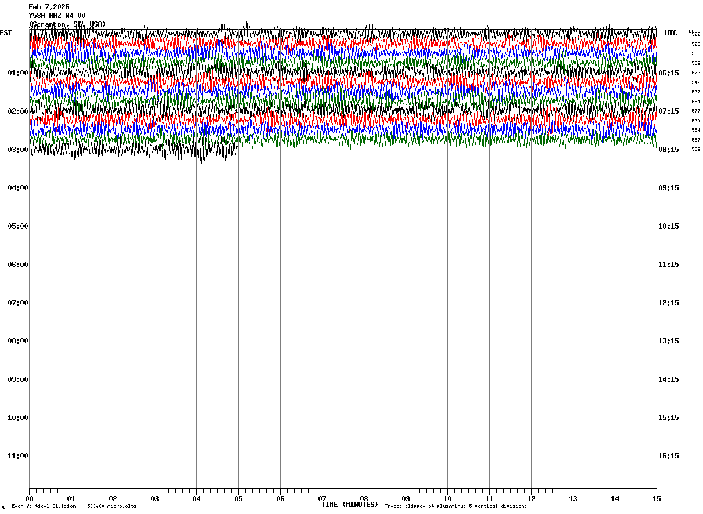Viewport: 703px width, 514px height.
Task: Click minute '07' on the time axis
Action: pos(322,498)
